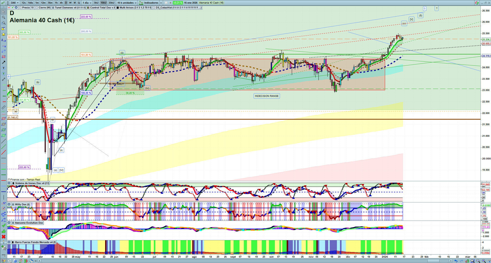Image resolution: width=491 pixels, height=263 pixels.
Task: Select the weekly W timeframe
Action: (70, 3)
